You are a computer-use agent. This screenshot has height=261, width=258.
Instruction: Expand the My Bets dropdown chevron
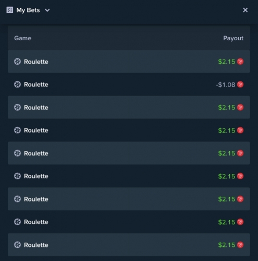pyautogui.click(x=47, y=10)
